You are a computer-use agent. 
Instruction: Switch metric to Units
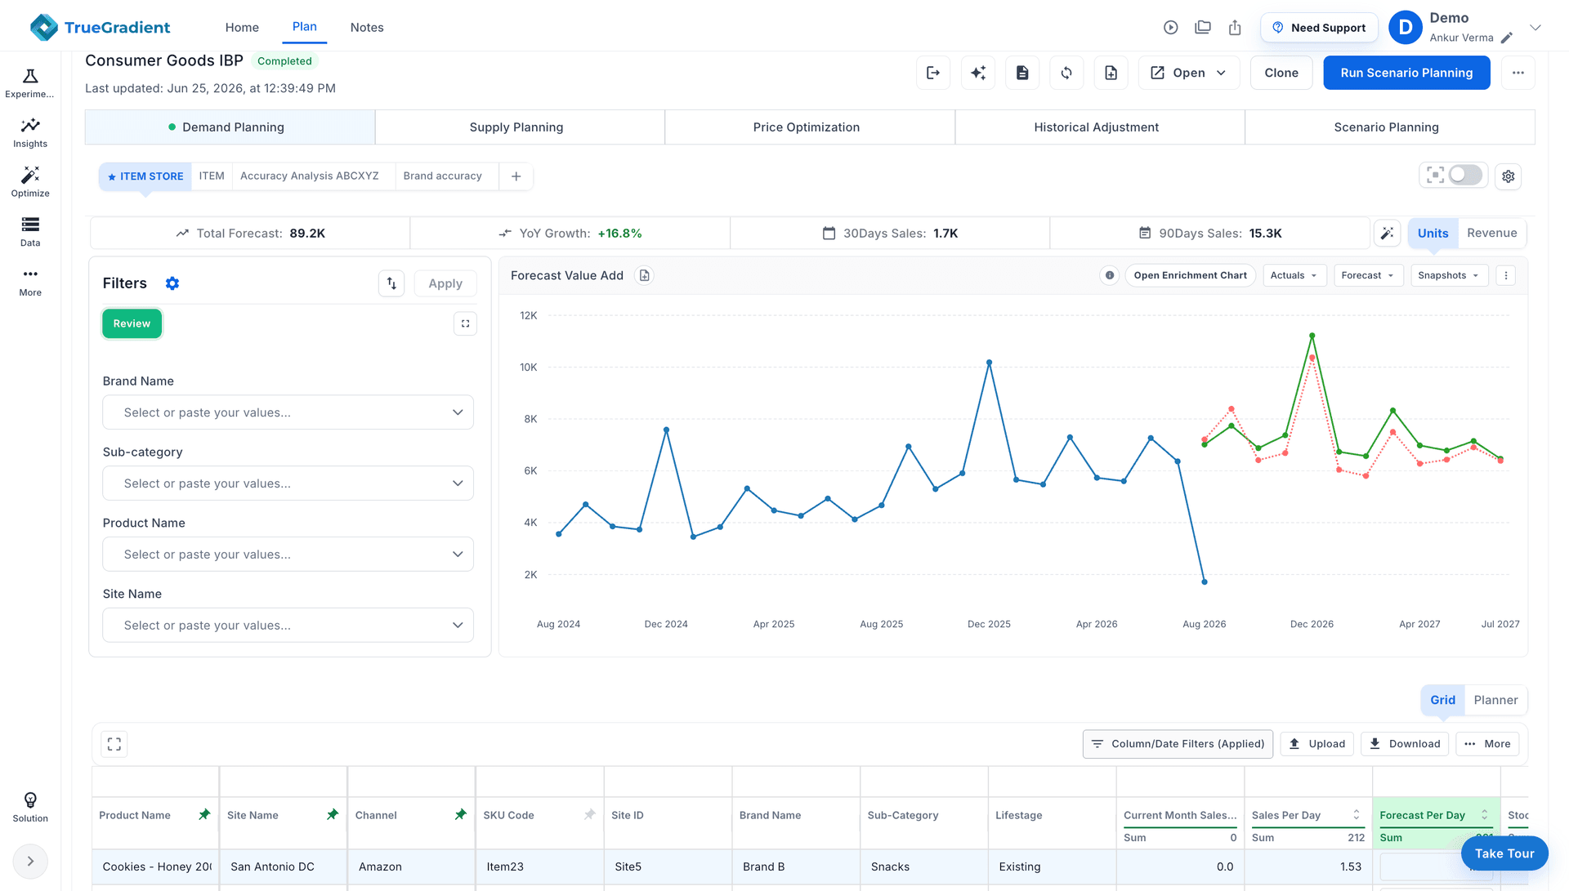coord(1433,234)
